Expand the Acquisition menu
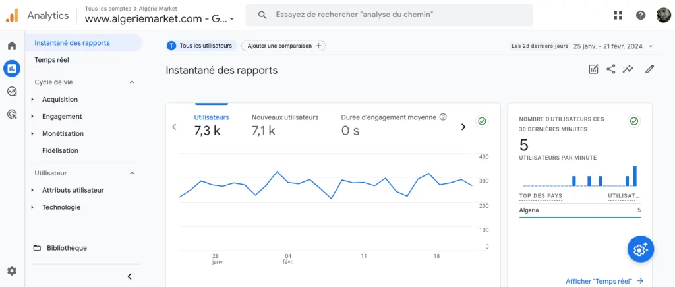Image resolution: width=675 pixels, height=287 pixels. [x=33, y=100]
